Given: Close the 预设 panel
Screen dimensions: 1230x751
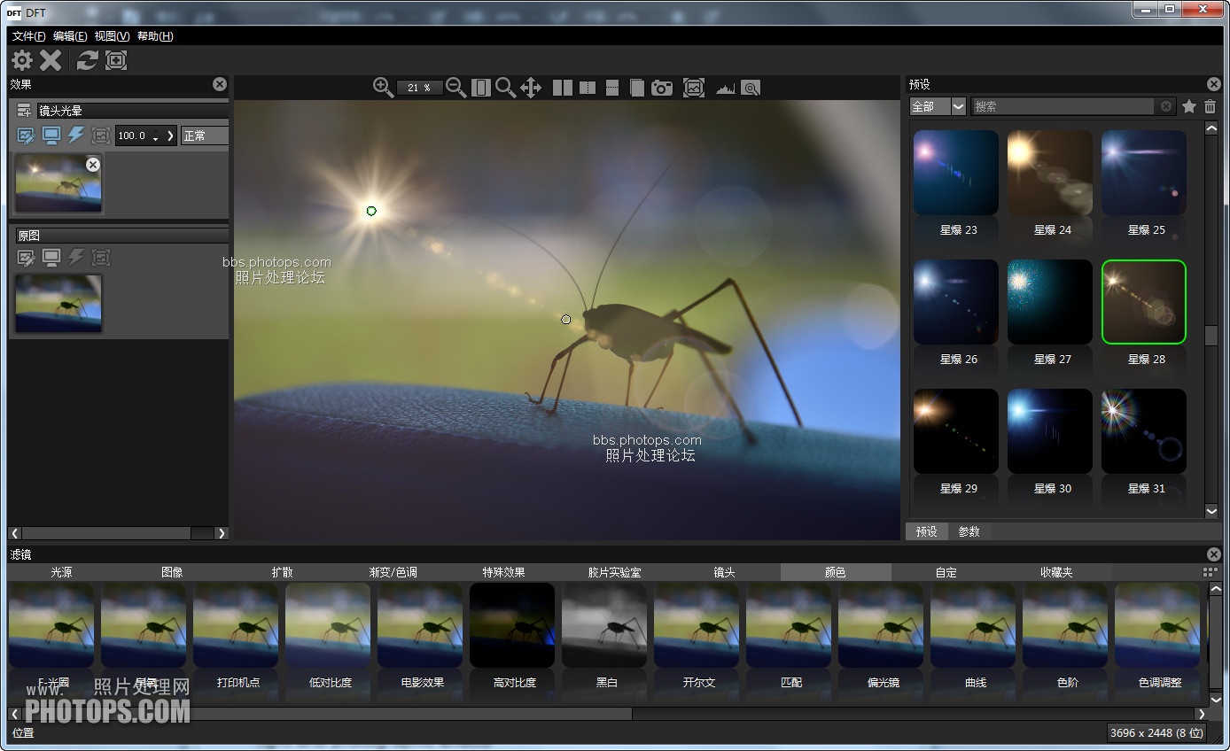Looking at the screenshot, I should [x=1214, y=84].
